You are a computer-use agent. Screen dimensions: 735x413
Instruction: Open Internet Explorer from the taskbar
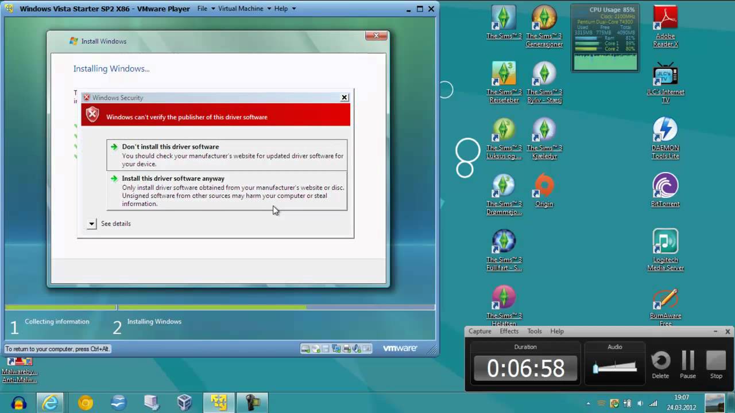pos(51,403)
